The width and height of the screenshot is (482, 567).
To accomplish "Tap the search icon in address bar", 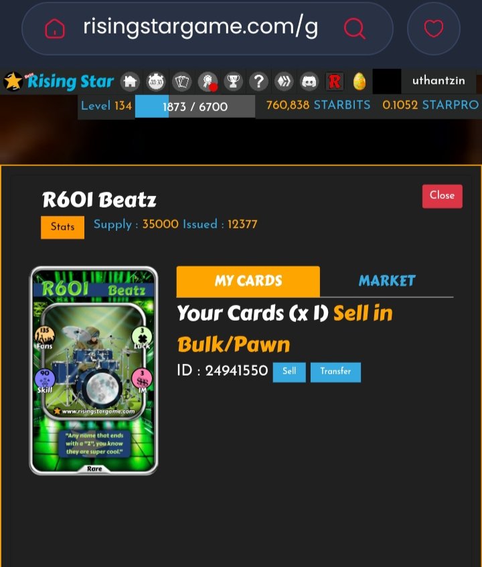I will (354, 28).
